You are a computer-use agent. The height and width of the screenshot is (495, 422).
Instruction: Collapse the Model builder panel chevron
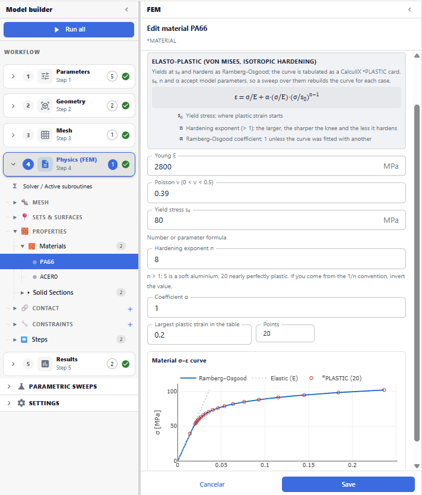(x=126, y=10)
